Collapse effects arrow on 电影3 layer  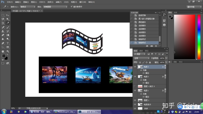165,67
